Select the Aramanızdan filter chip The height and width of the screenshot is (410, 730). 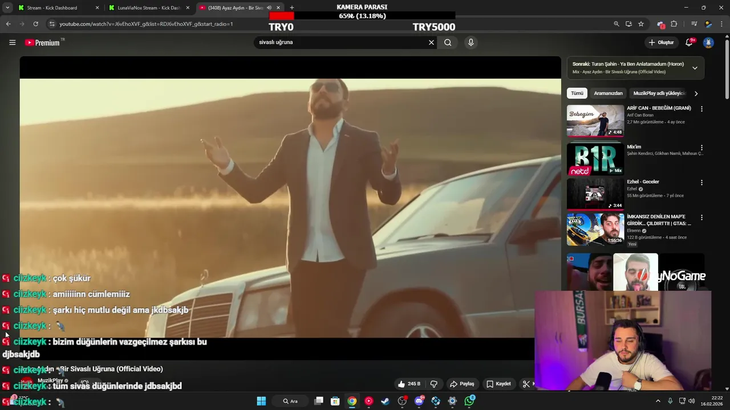pos(608,93)
